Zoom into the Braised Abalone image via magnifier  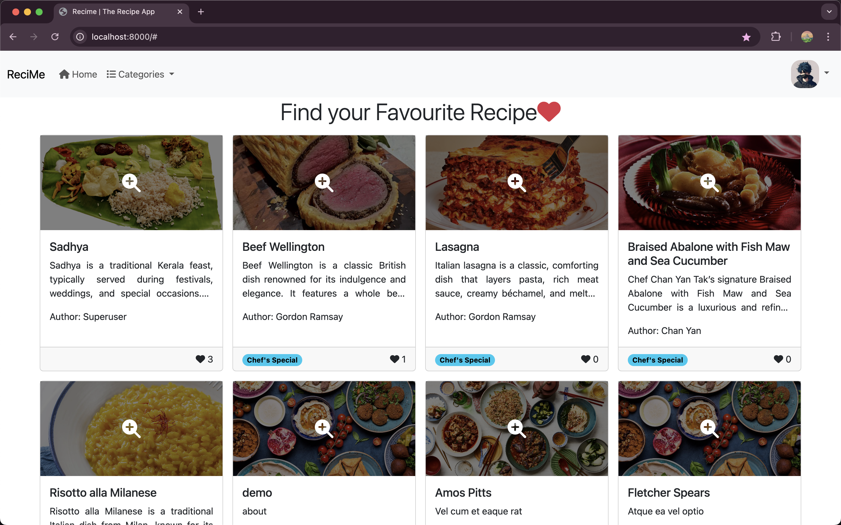click(x=709, y=182)
